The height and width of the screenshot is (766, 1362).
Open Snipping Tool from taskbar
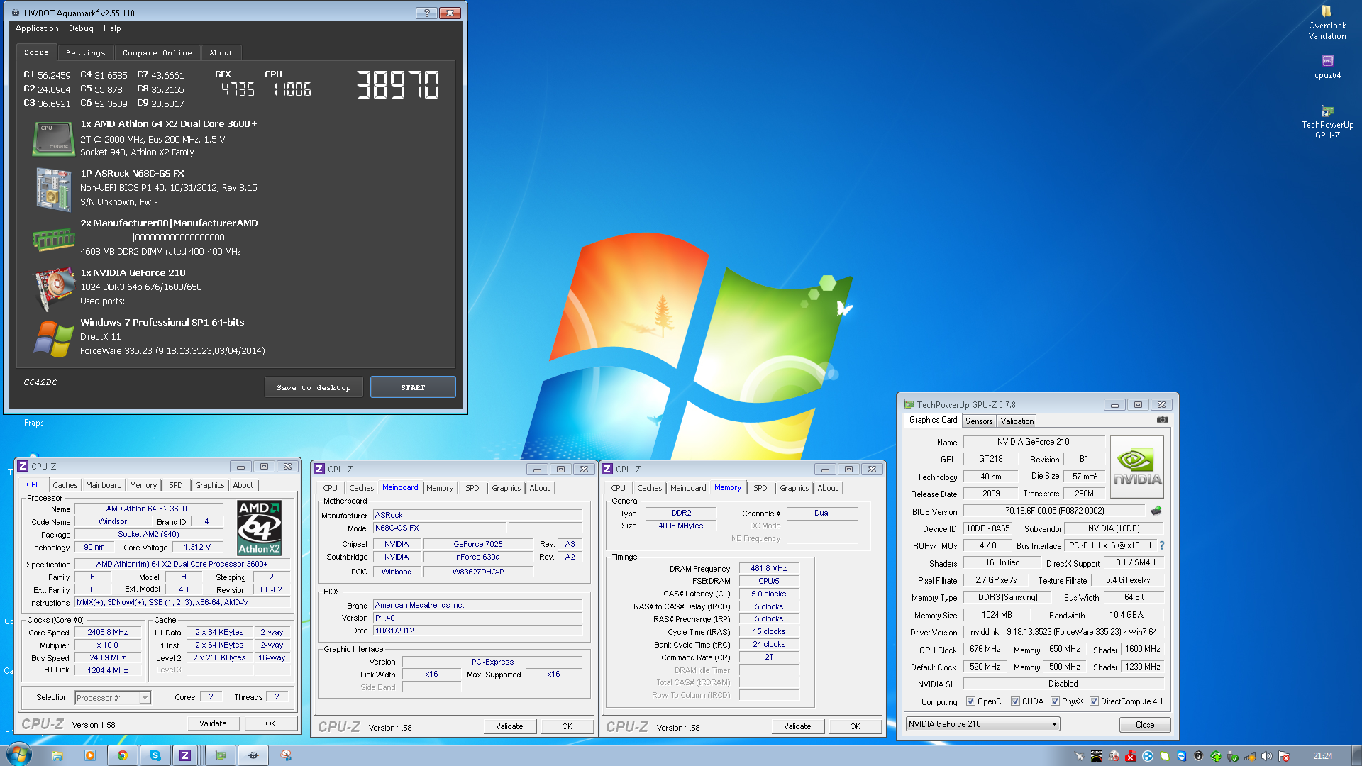click(286, 755)
